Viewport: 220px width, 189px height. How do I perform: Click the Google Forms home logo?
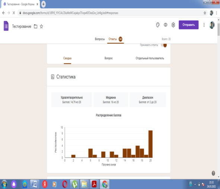click(x=6, y=26)
